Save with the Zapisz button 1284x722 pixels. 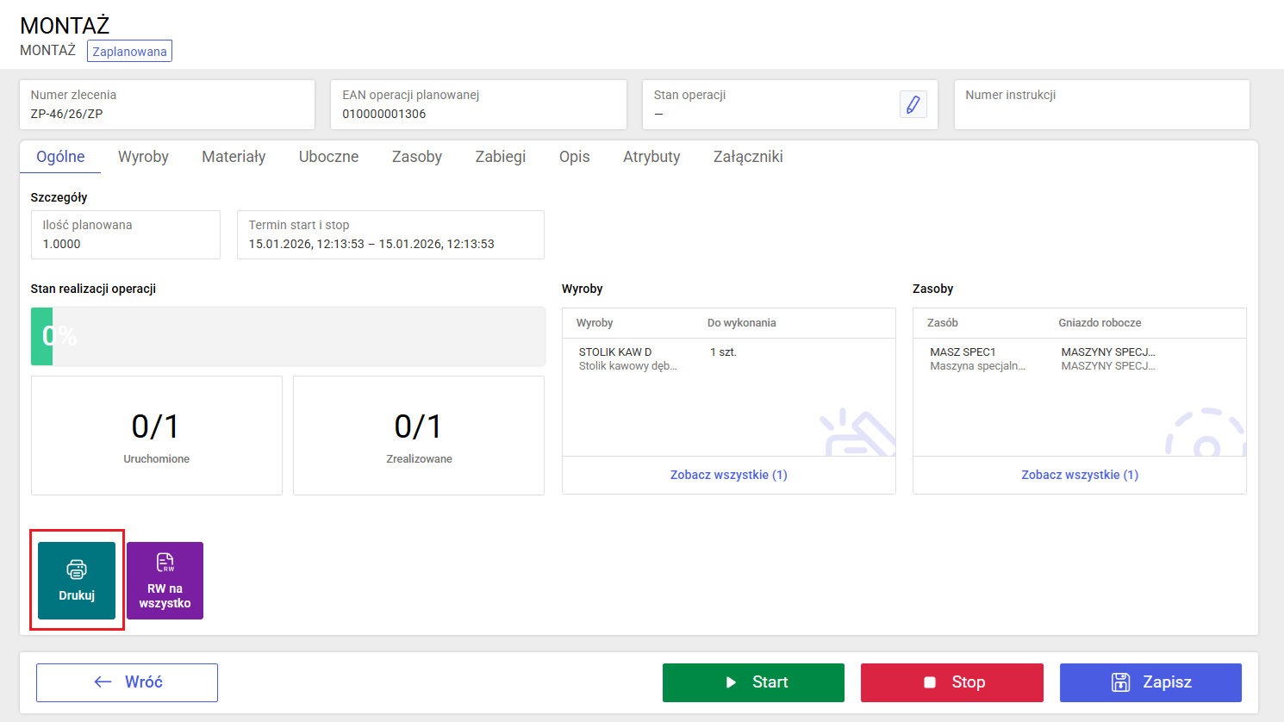click(x=1150, y=682)
